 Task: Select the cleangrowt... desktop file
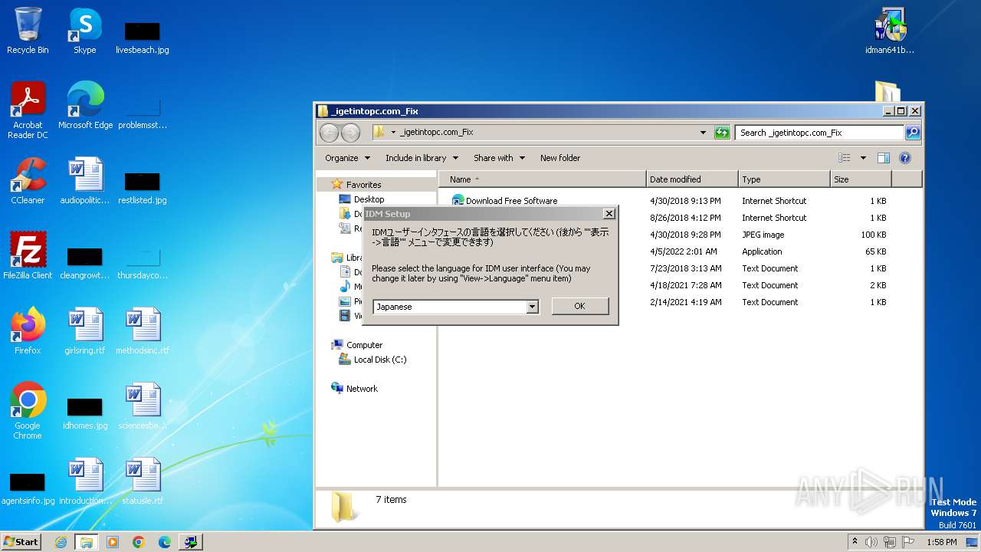coord(85,263)
